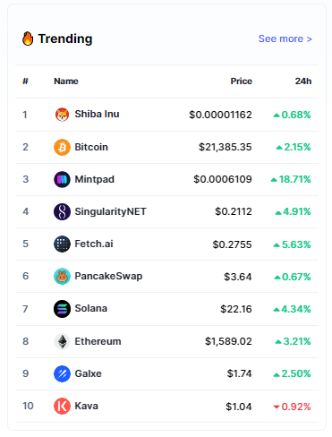The width and height of the screenshot is (332, 437).
Task: Click the Shiba Inu coin icon
Action: click(62, 115)
